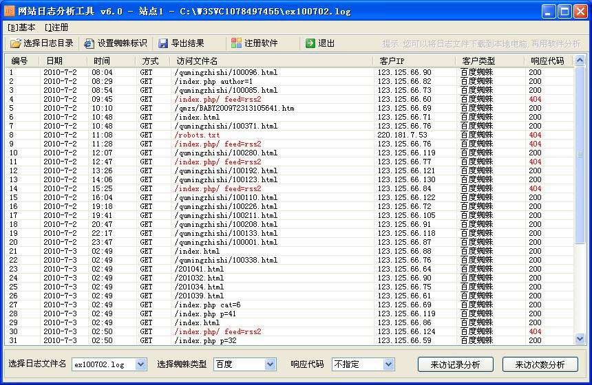This screenshot has height=385, width=592.
Task: Click time 23:47 in row 20
Action: click(102, 243)
